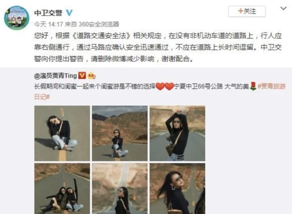The image size is (292, 214).
Task: Expand the post options chevron
Action: pos(283,8)
